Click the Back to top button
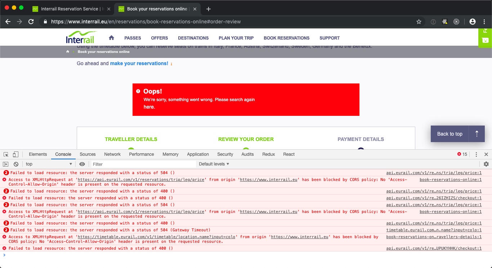Image resolution: width=492 pixels, height=268 pixels. (458, 134)
